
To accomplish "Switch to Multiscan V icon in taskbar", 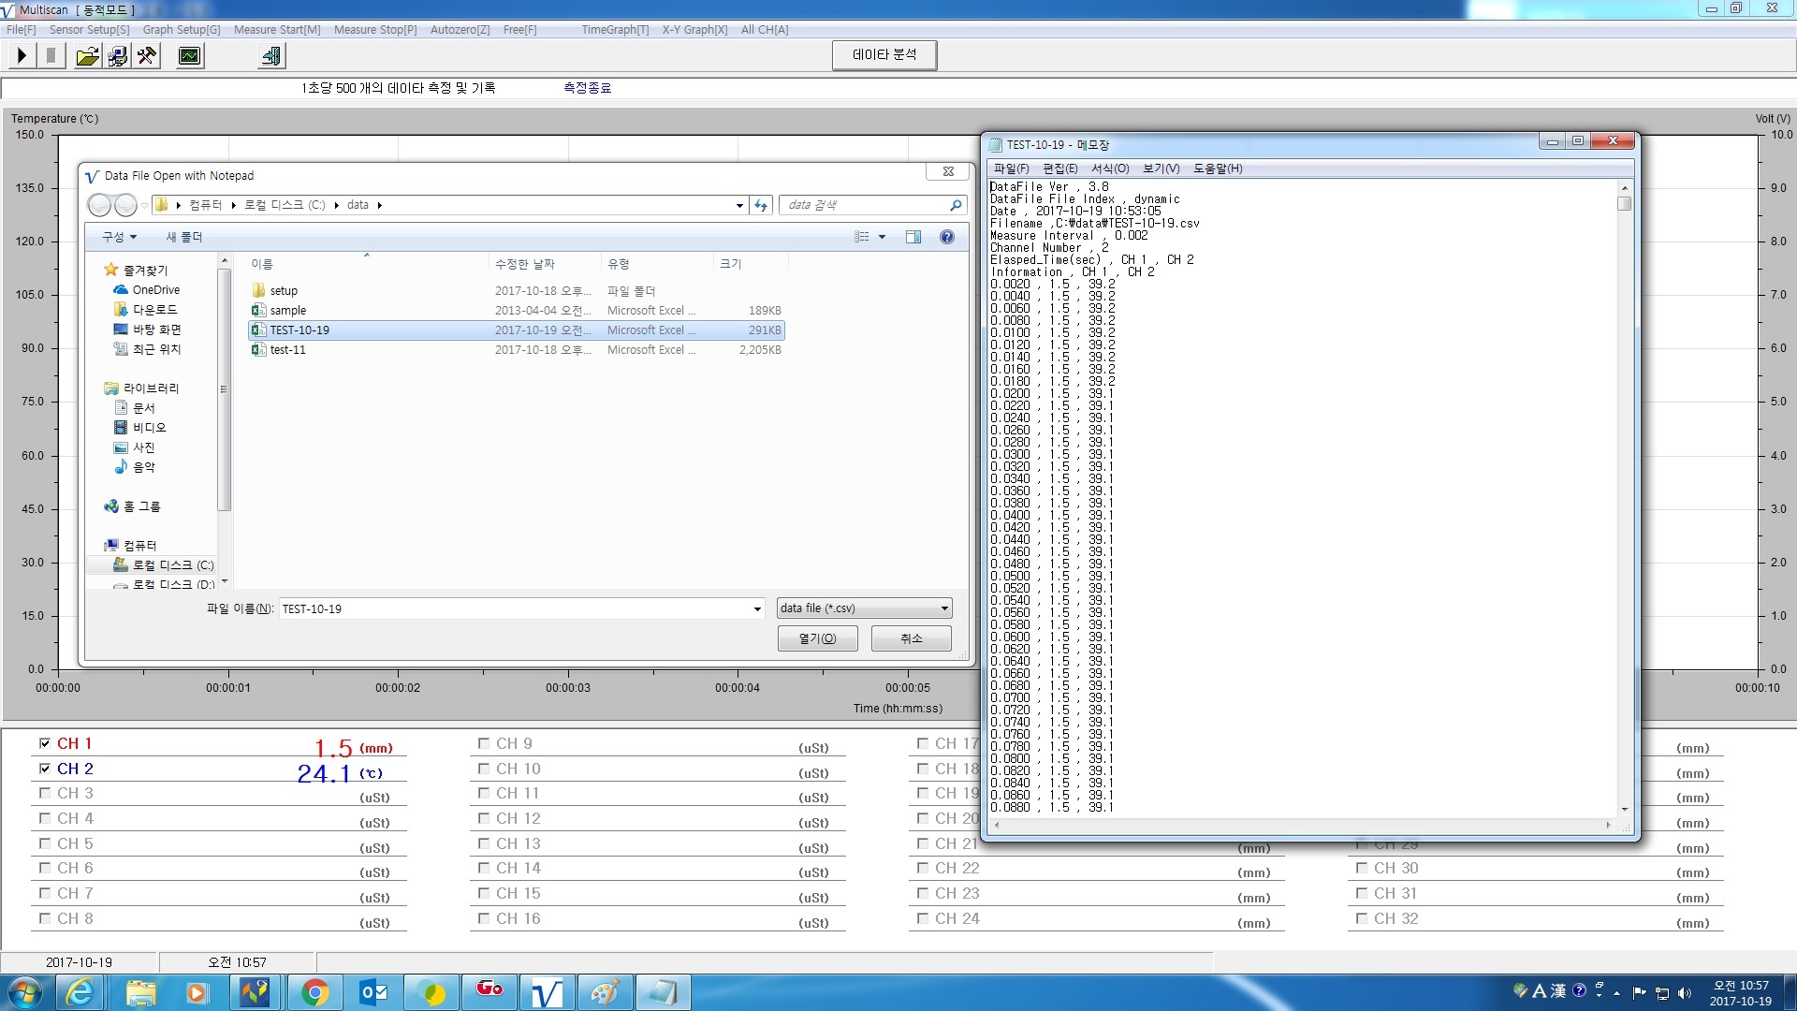I will pyautogui.click(x=547, y=992).
